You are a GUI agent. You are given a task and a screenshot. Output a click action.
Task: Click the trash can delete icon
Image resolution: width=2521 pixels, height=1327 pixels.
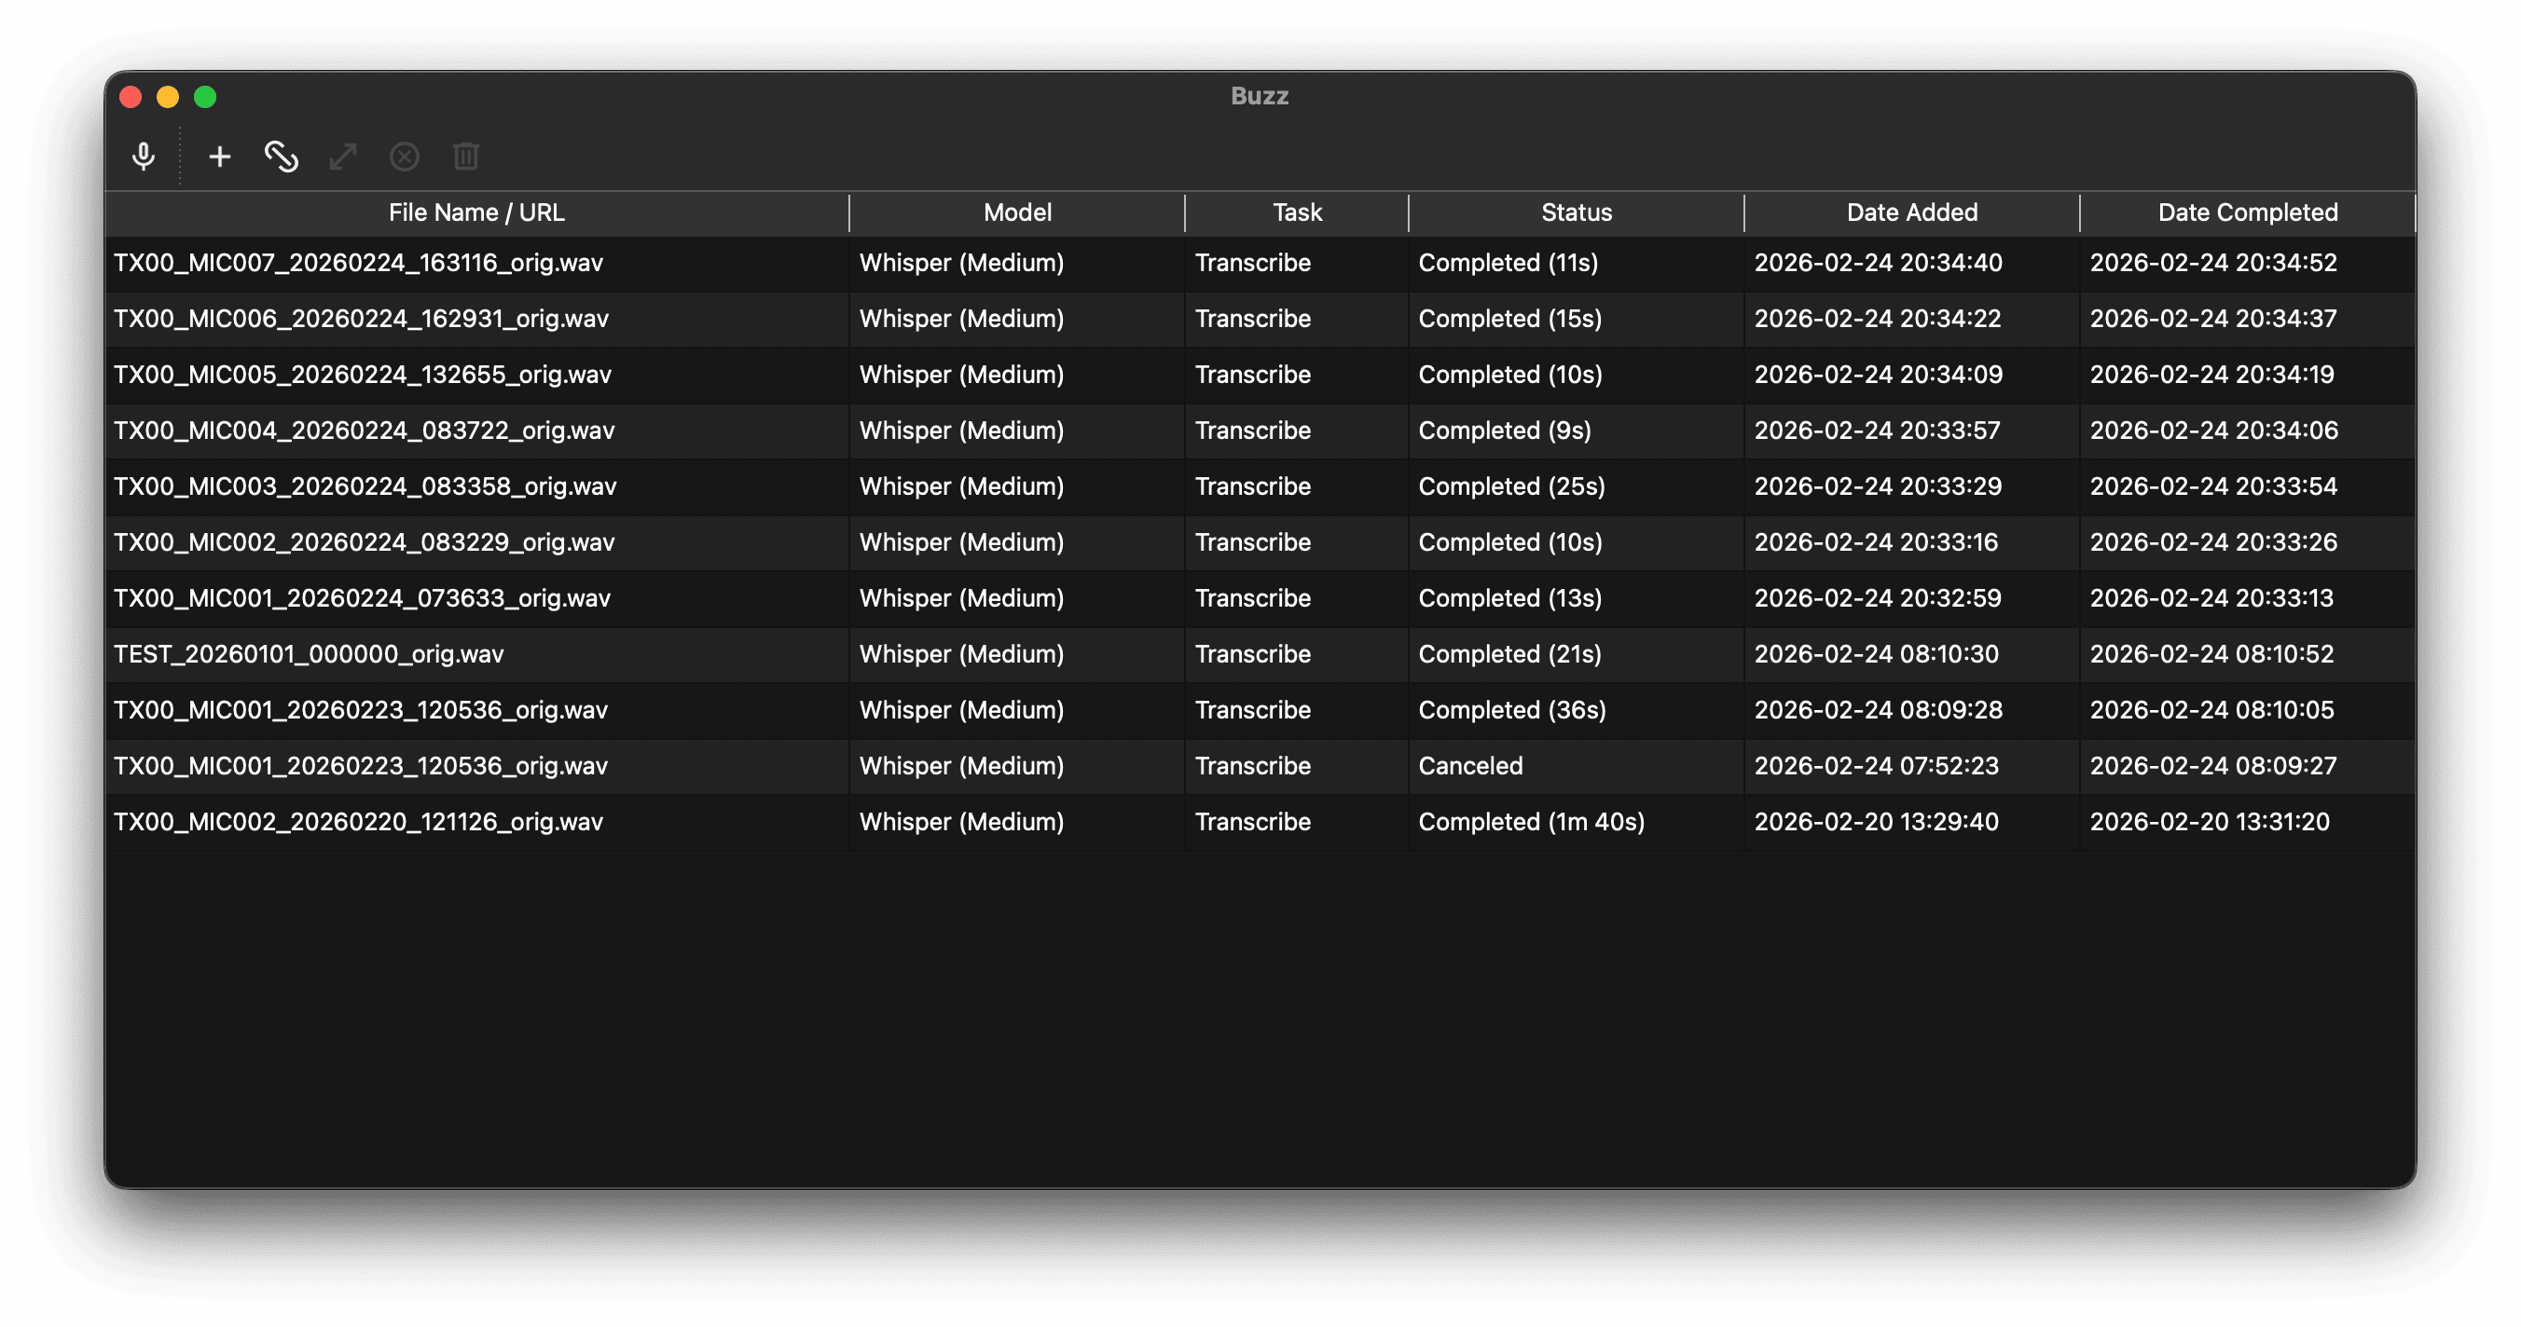click(x=466, y=157)
